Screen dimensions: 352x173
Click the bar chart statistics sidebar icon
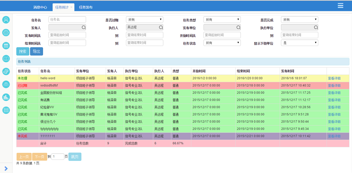point(6,97)
